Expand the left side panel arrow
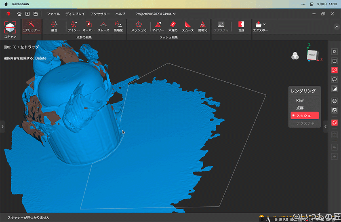The width and height of the screenshot is (341, 222). [2, 127]
